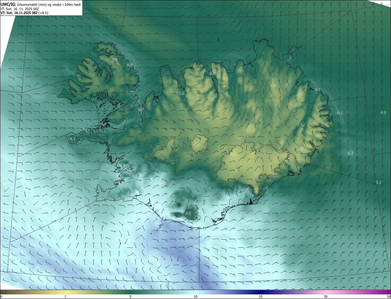The width and height of the screenshot is (391, 299).
Task: Click the 2.1 value on Vatnajökull glacier
Action: (233, 154)
